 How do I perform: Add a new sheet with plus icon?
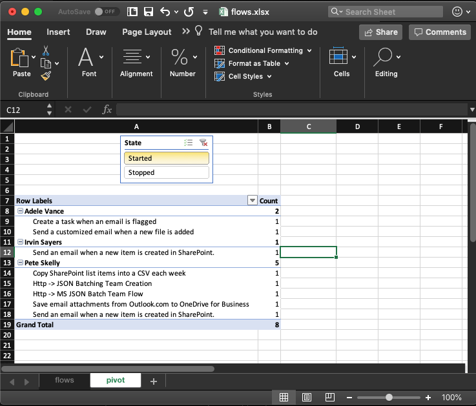click(x=153, y=381)
